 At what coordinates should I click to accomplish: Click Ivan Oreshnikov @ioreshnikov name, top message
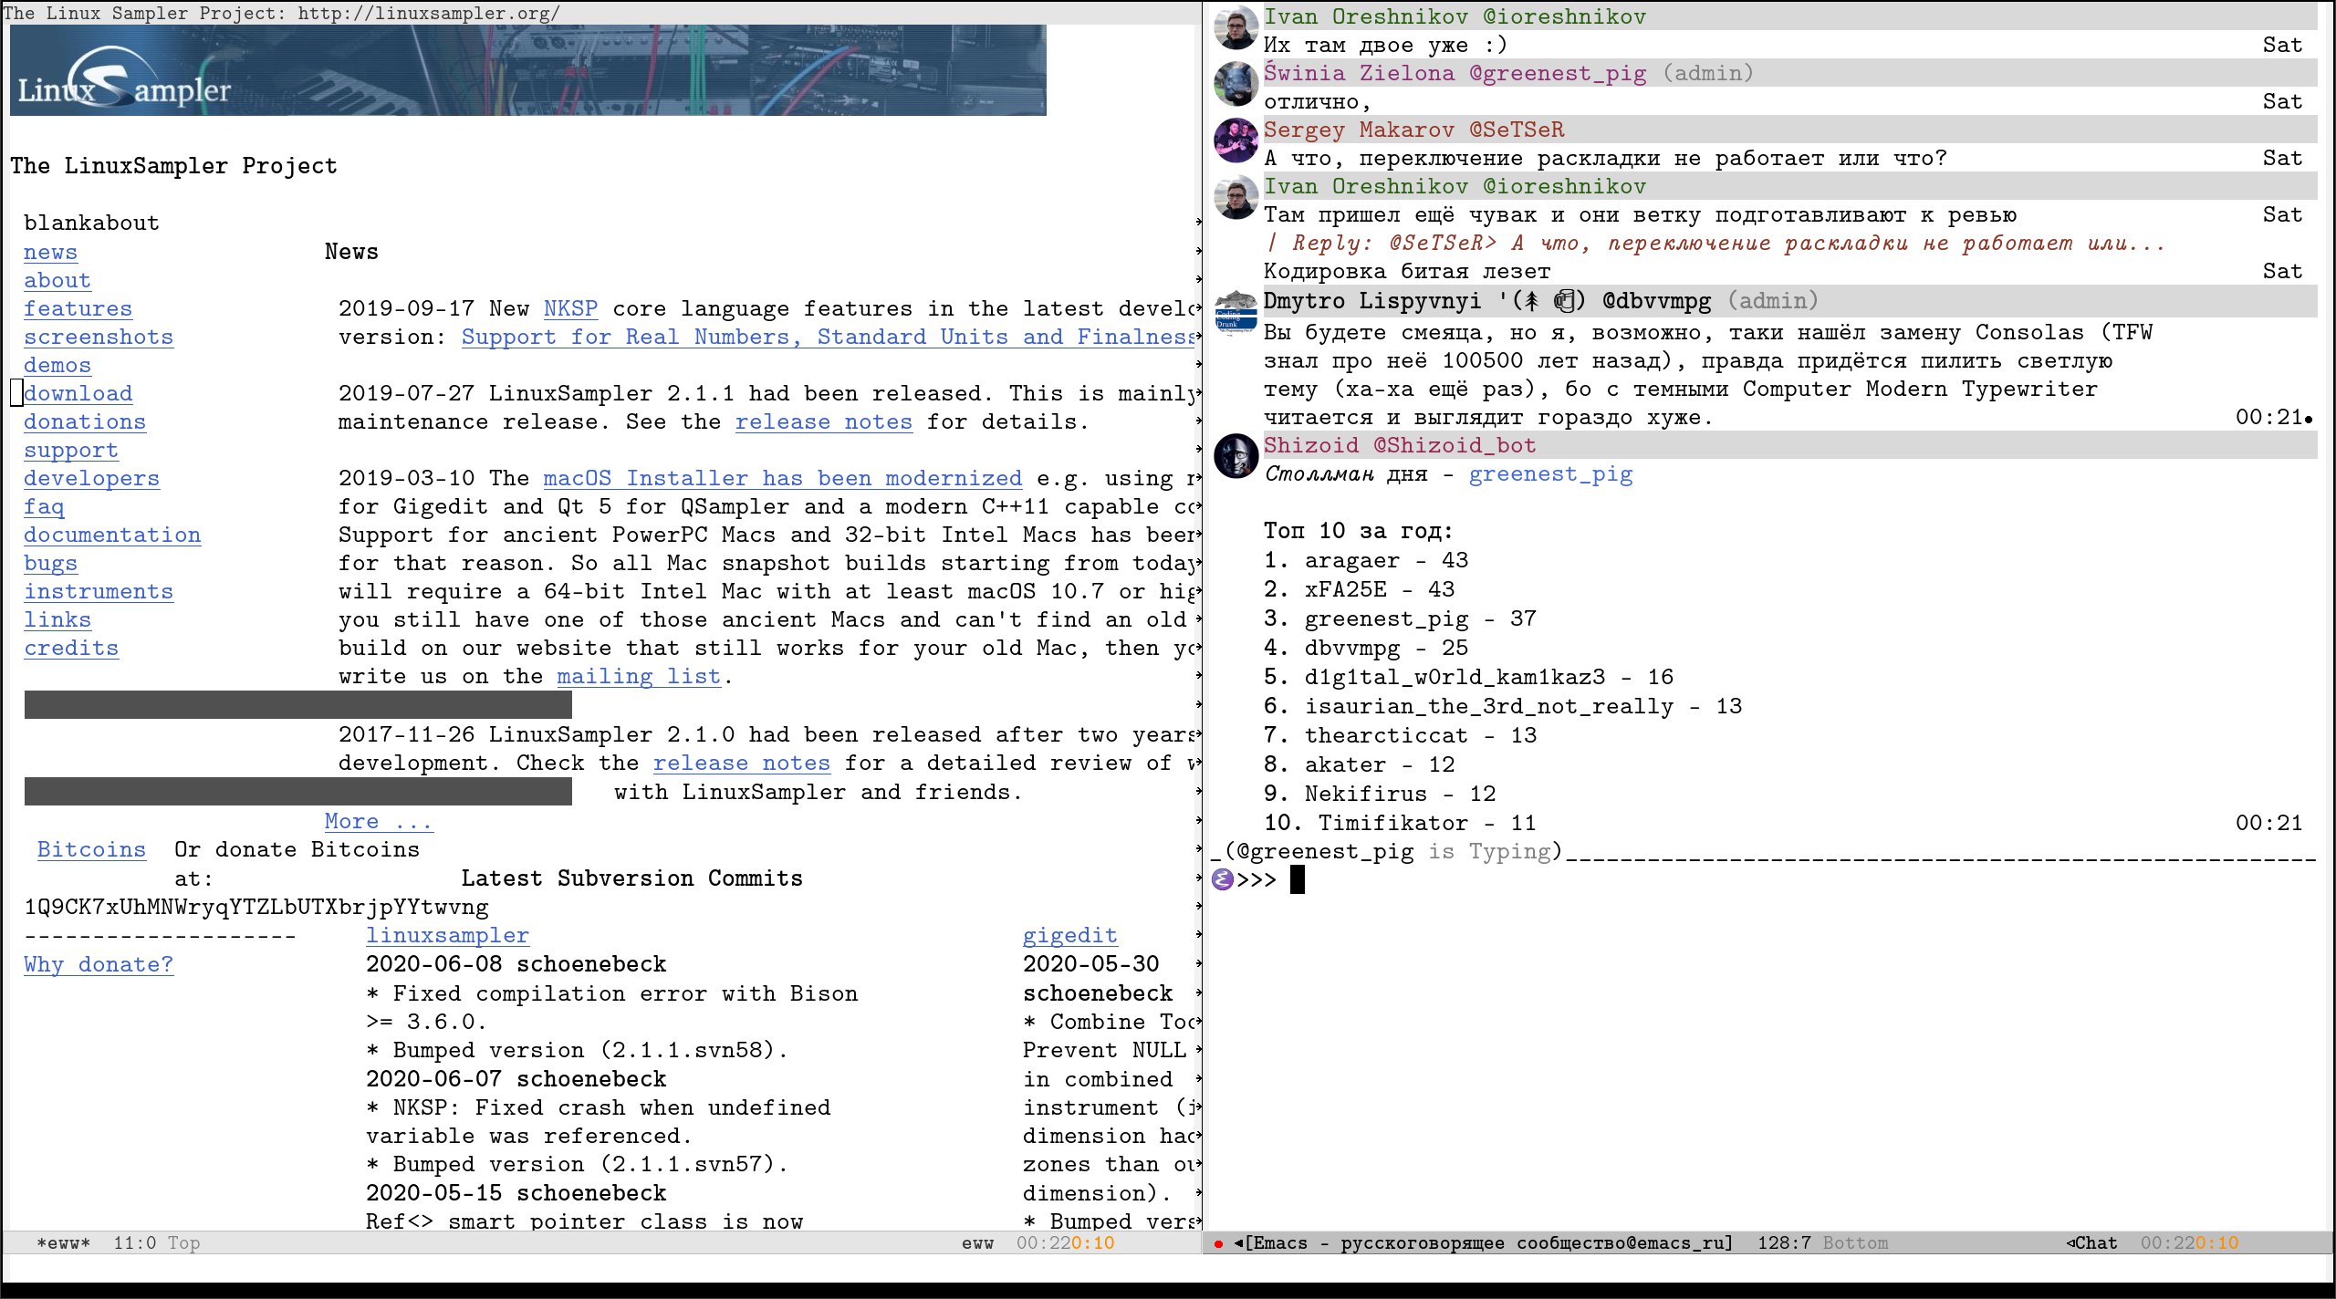click(1455, 16)
